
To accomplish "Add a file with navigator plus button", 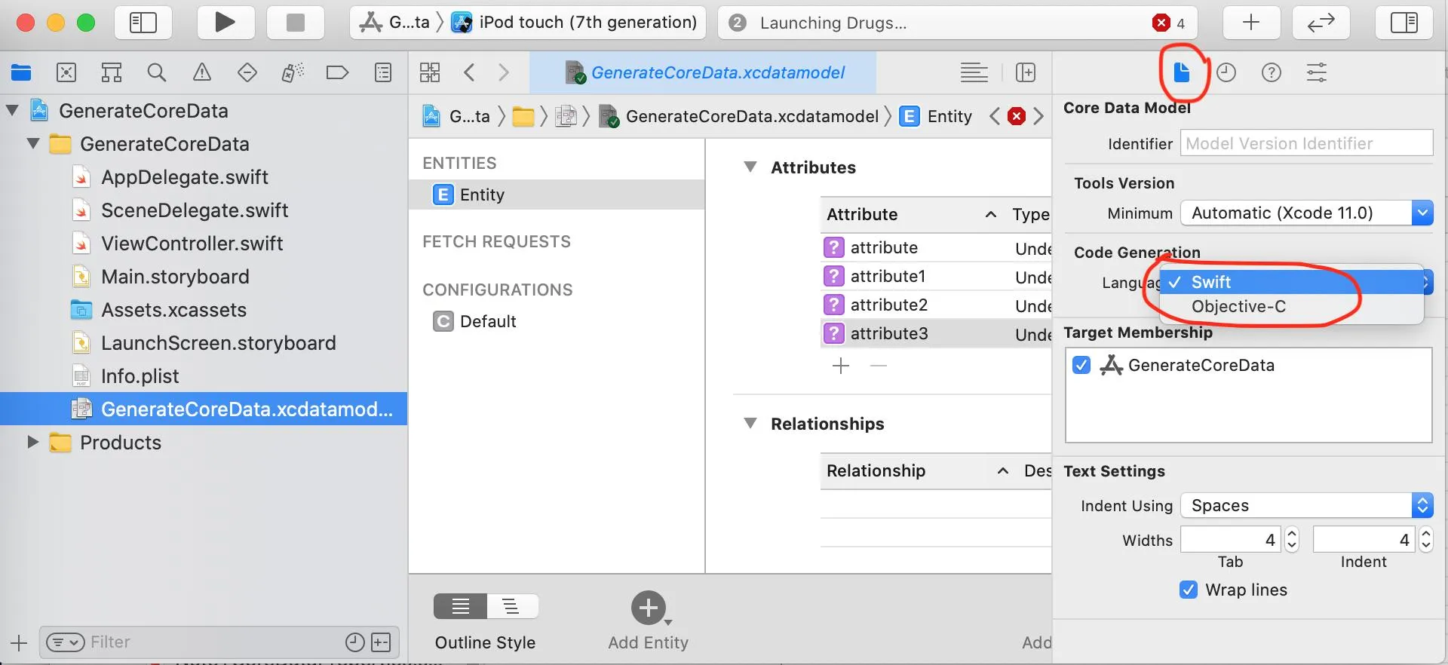I will (19, 642).
